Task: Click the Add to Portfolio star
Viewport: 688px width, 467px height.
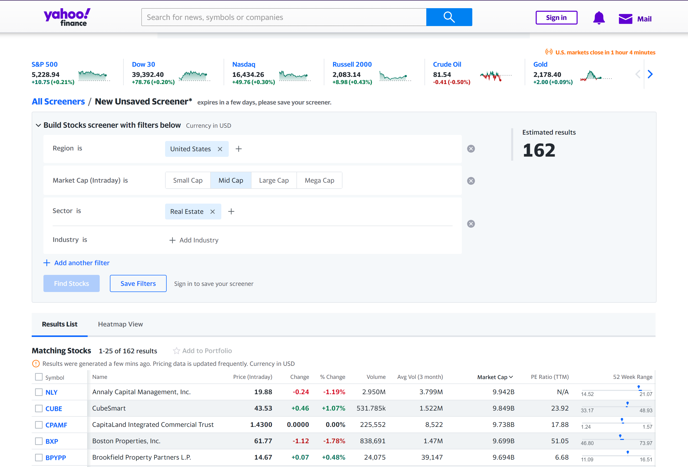Action: (x=176, y=351)
